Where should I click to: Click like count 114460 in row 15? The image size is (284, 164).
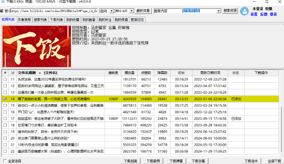pos(146,105)
